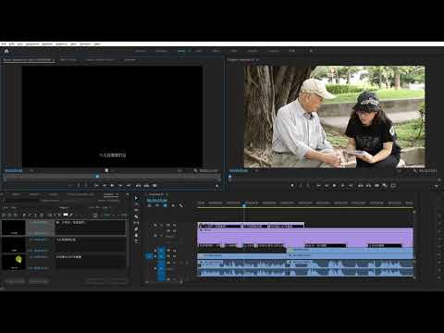Image resolution: width=444 pixels, height=333 pixels.
Task: Toggle insert sequences as nests in timeline
Action: click(150, 205)
